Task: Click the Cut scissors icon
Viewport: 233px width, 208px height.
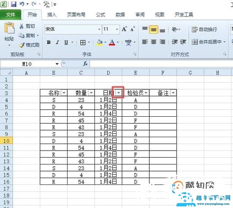Action: tap(22, 26)
